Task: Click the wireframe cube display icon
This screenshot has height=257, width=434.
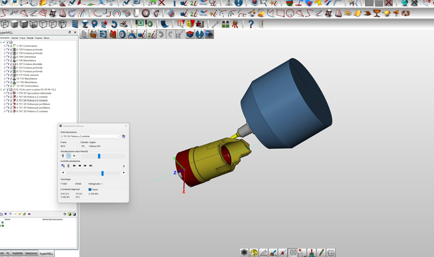Action: 5,24
